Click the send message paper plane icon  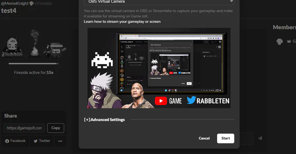(260, 138)
